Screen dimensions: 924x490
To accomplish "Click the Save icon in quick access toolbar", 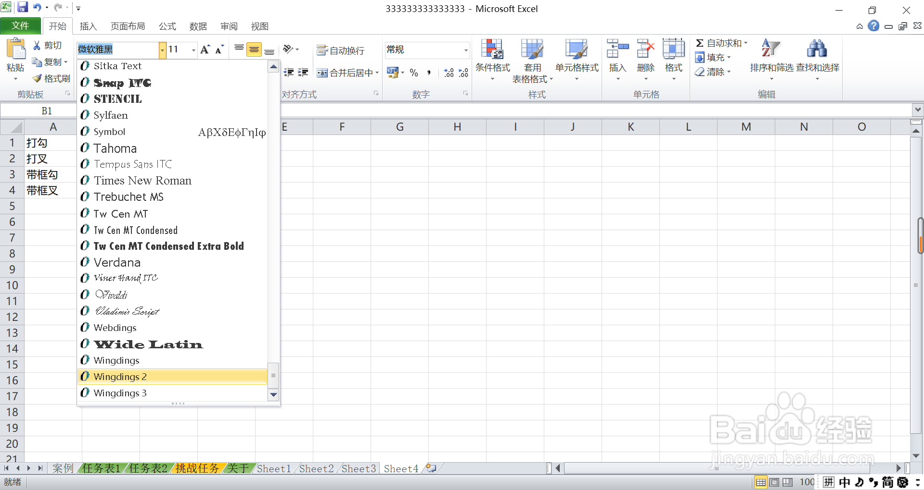I will pyautogui.click(x=23, y=7).
